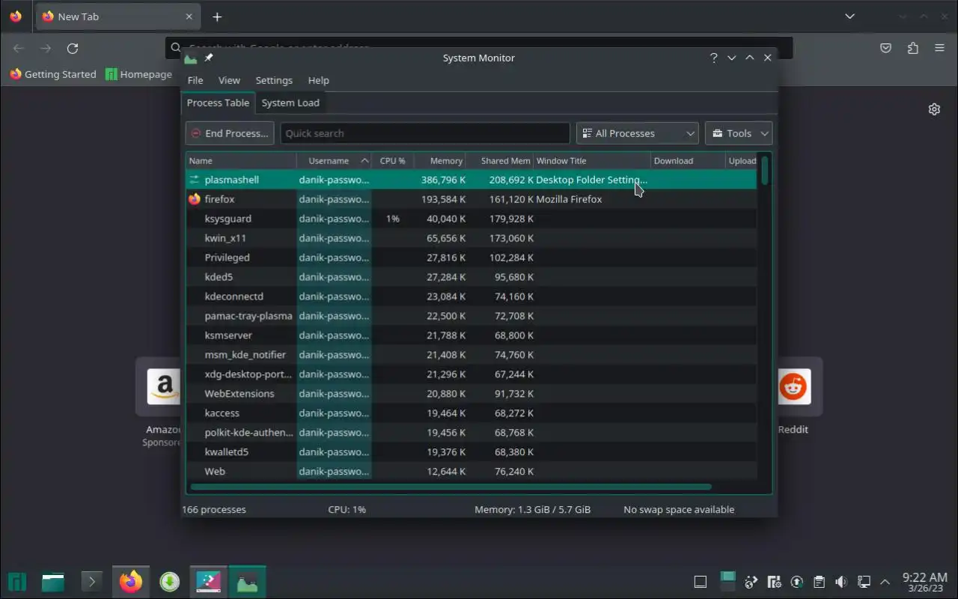Open New Tab personalize gear icon
Screen dimensions: 958x599
tap(934, 109)
